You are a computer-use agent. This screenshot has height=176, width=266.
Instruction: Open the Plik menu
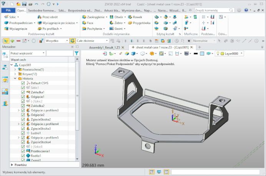point(8,10)
